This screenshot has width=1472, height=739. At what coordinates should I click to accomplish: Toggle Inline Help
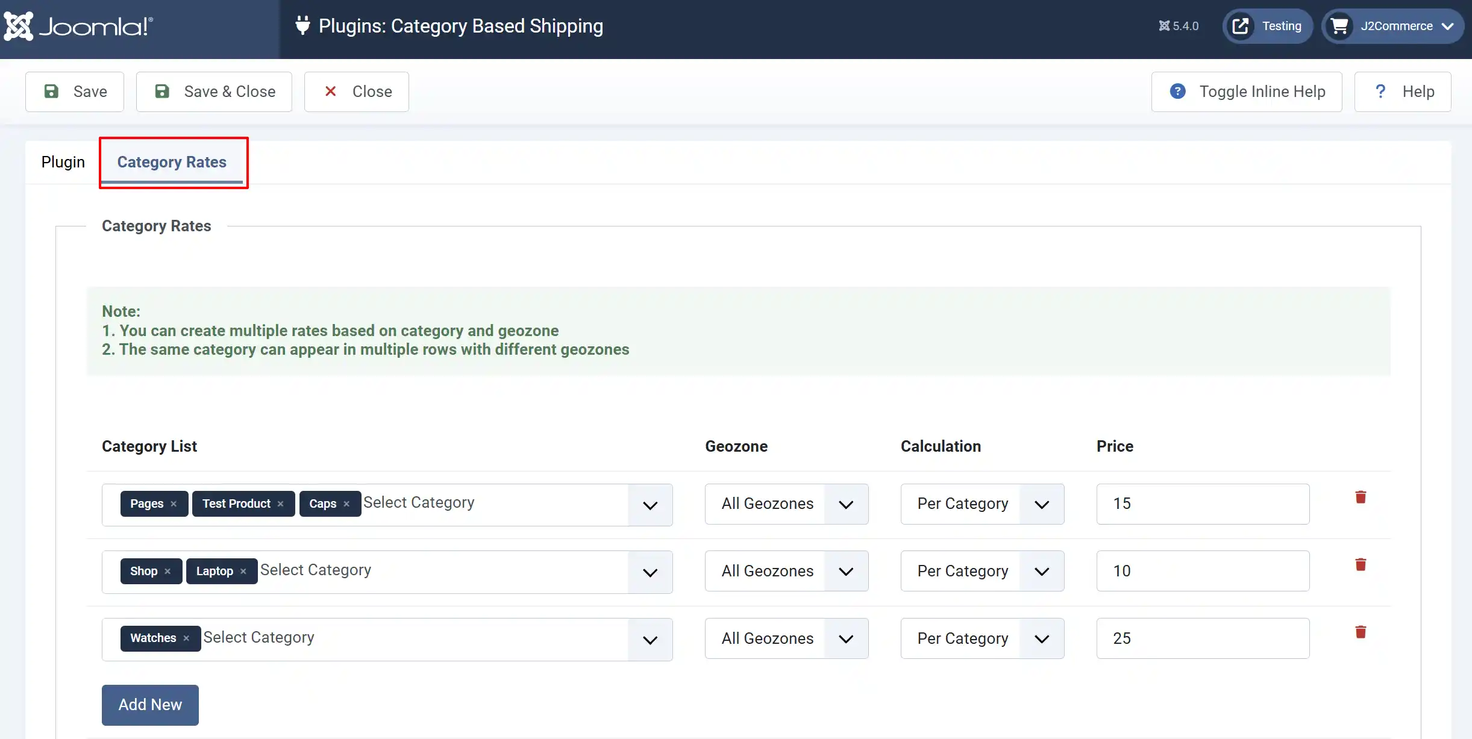[1247, 92]
